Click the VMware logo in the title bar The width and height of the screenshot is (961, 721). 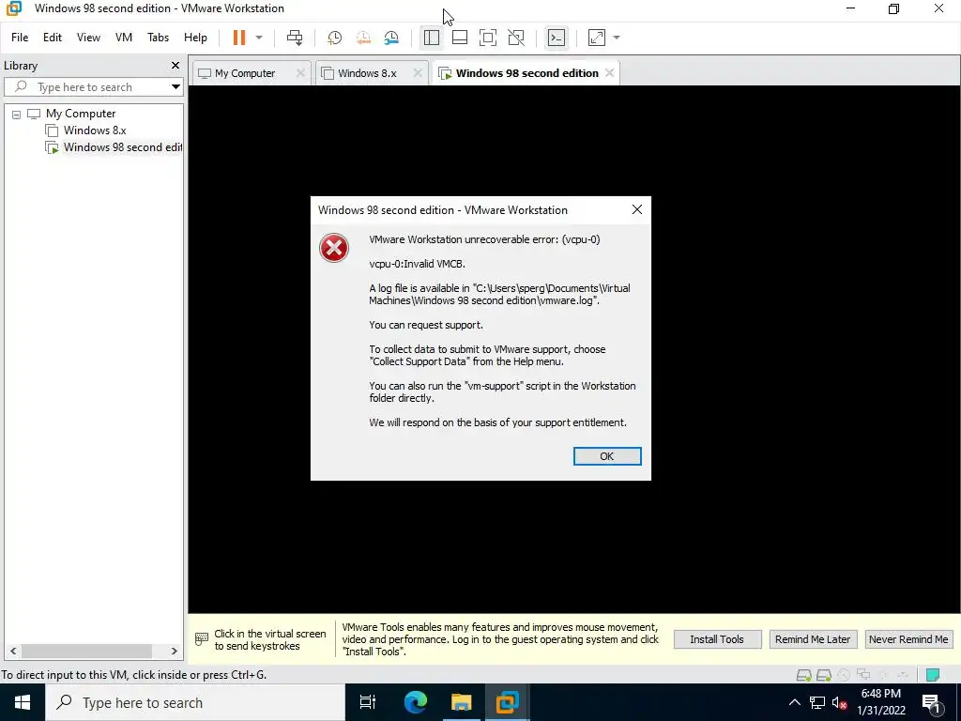point(13,8)
